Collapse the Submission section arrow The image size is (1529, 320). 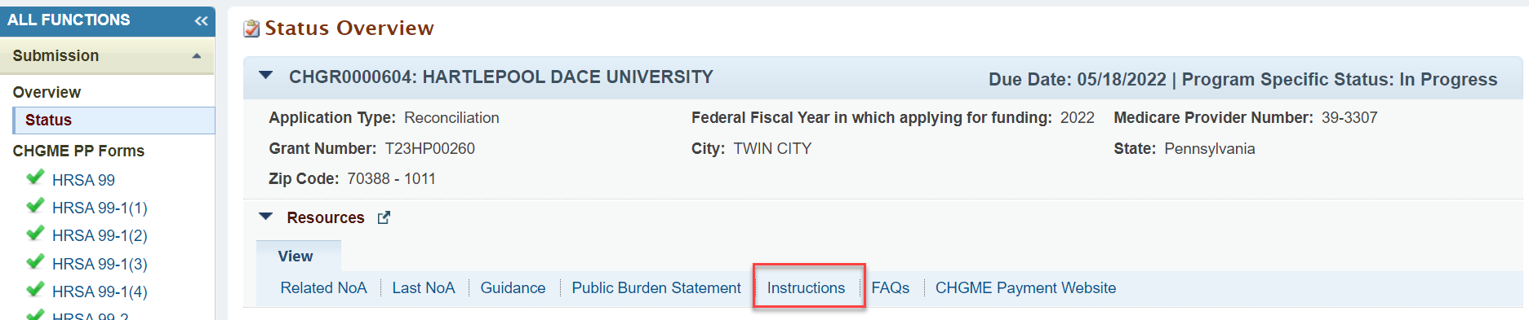[x=196, y=56]
